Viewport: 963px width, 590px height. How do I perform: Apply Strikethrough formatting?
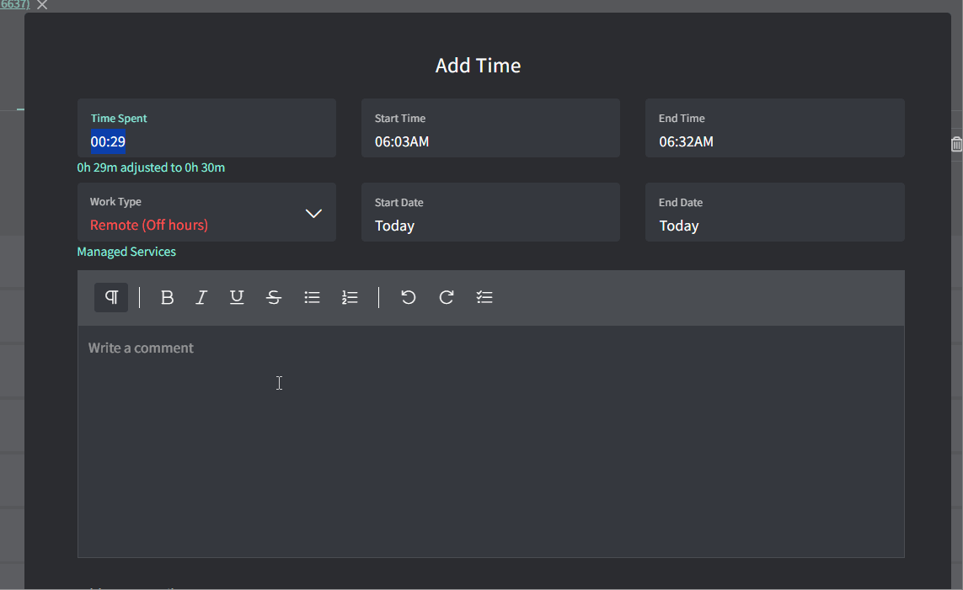(x=273, y=297)
